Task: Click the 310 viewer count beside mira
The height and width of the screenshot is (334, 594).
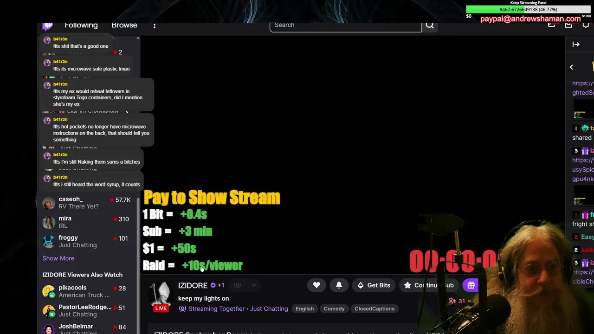Action: [x=123, y=219]
